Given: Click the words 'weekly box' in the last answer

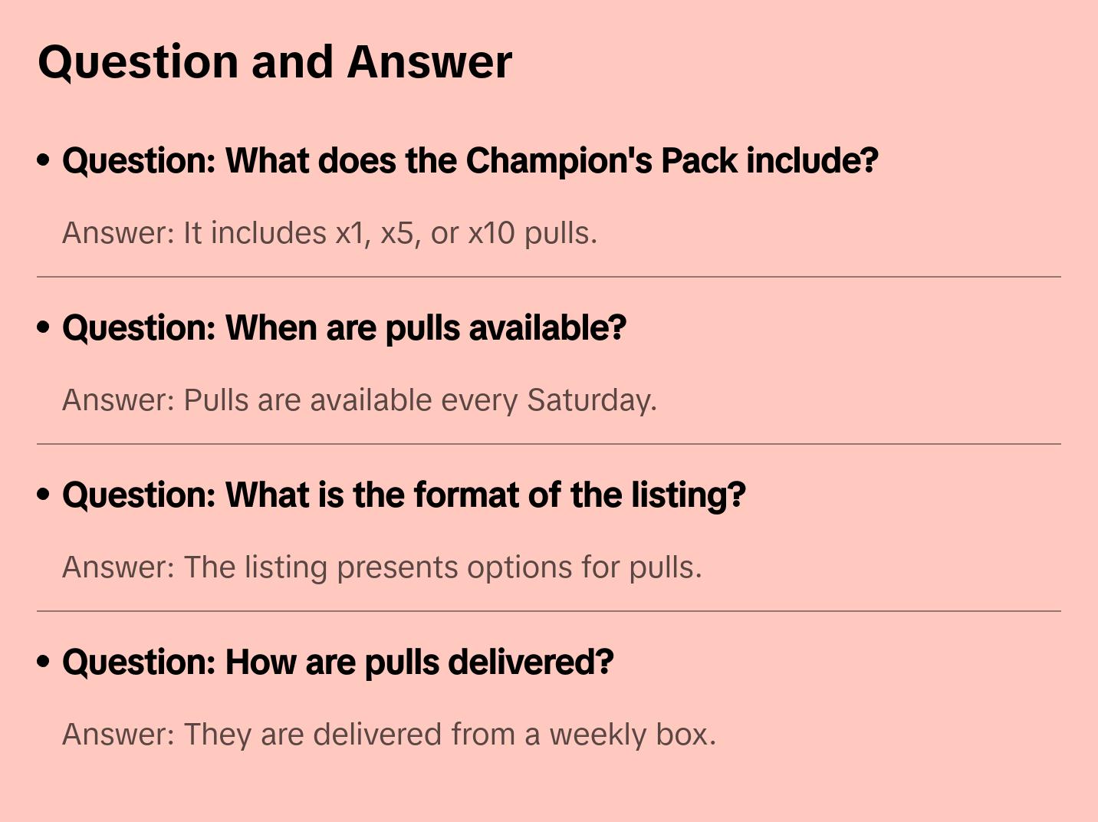Looking at the screenshot, I should pos(632,735).
